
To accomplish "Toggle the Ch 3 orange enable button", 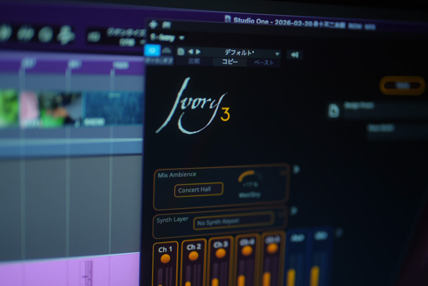I will coord(221,253).
